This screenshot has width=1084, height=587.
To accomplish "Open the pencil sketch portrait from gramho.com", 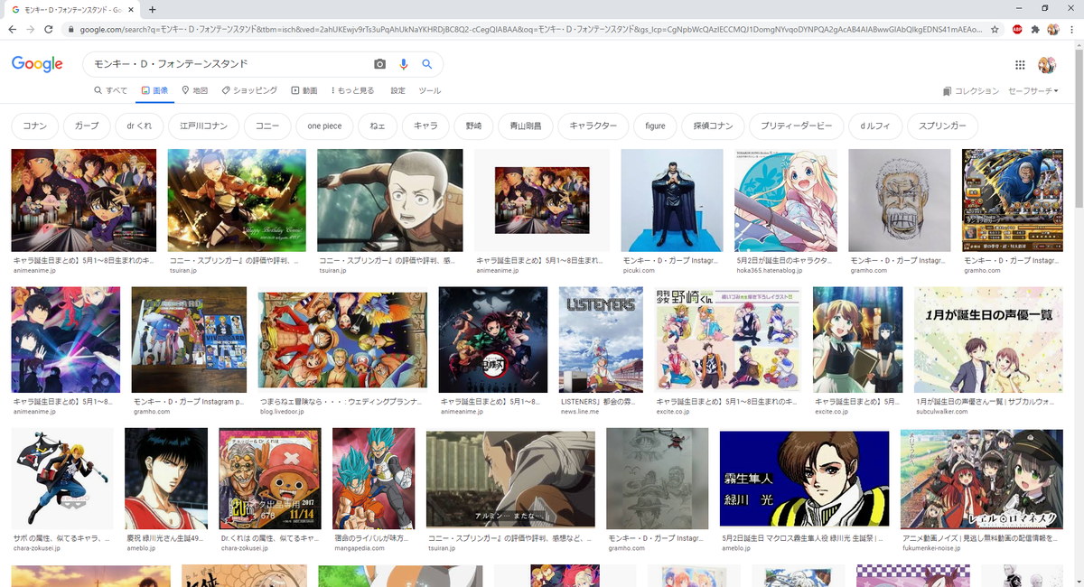I will (900, 200).
